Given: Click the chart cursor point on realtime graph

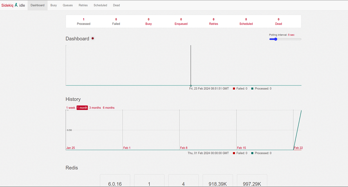Looking at the screenshot, I should pos(191,85).
